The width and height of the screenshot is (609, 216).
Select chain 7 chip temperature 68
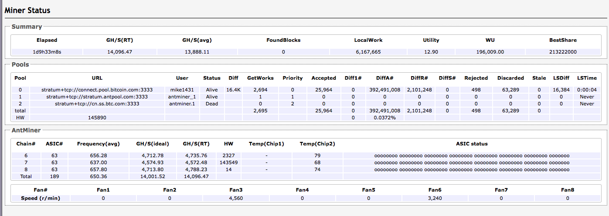[317, 162]
